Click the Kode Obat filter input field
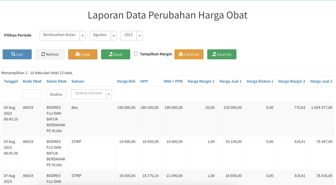336x185 pixels. pyautogui.click(x=32, y=94)
